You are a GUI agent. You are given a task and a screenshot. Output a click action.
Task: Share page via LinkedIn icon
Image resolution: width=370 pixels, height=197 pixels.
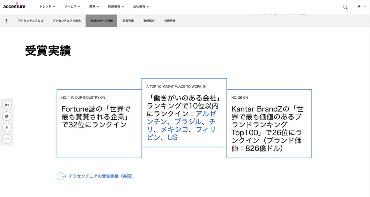pos(7,105)
